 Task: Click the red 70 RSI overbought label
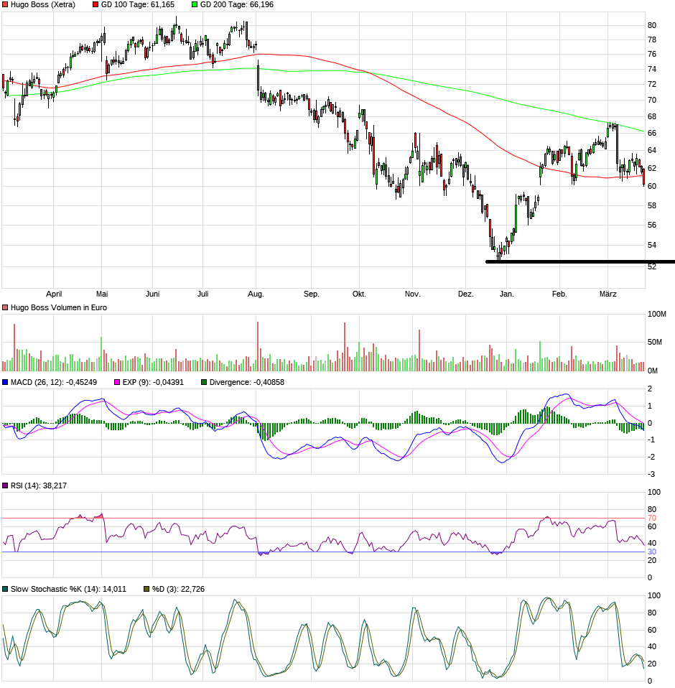652,518
